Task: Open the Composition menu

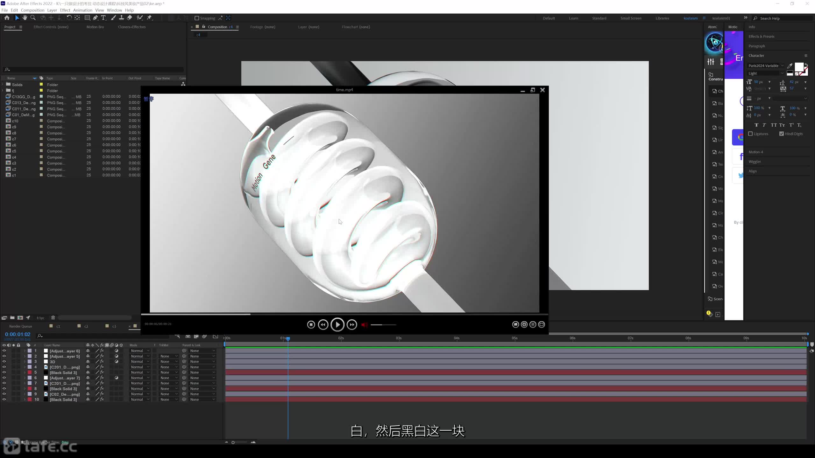Action: pos(32,10)
